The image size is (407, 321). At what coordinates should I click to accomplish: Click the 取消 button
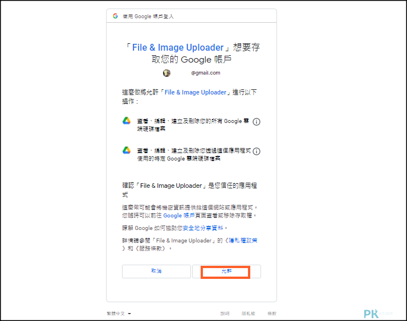tap(156, 271)
